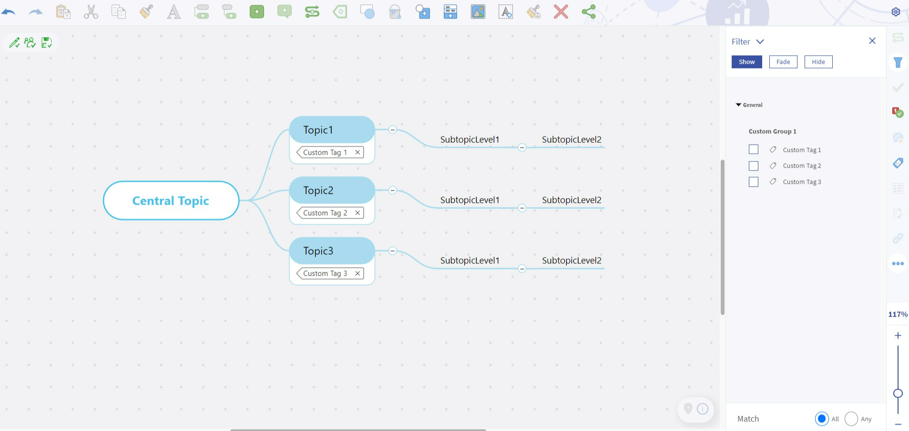Select the Any match radio button

851,419
